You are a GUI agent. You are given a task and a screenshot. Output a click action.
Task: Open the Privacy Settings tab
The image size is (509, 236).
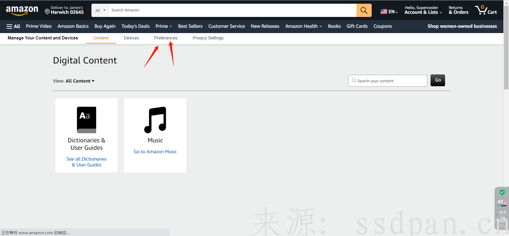[x=208, y=38]
